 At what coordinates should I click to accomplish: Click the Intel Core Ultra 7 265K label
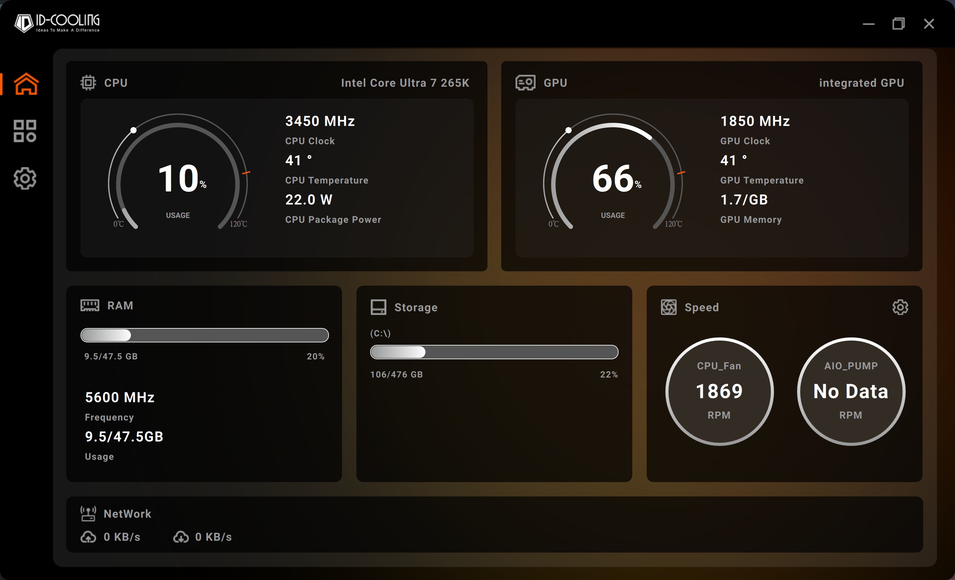click(405, 83)
